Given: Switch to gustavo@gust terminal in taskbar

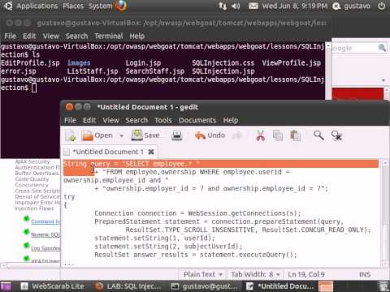Looking at the screenshot, I should (x=205, y=286).
